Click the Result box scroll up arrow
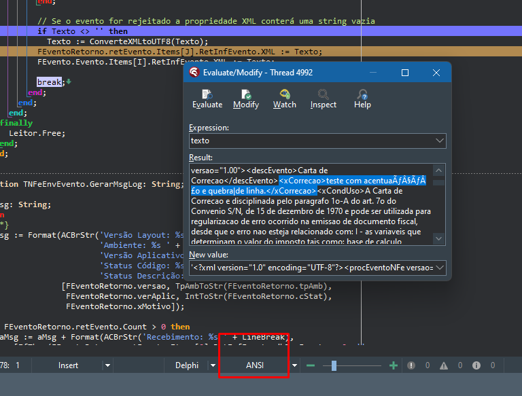Screen dimensions: 522x396 [439, 170]
